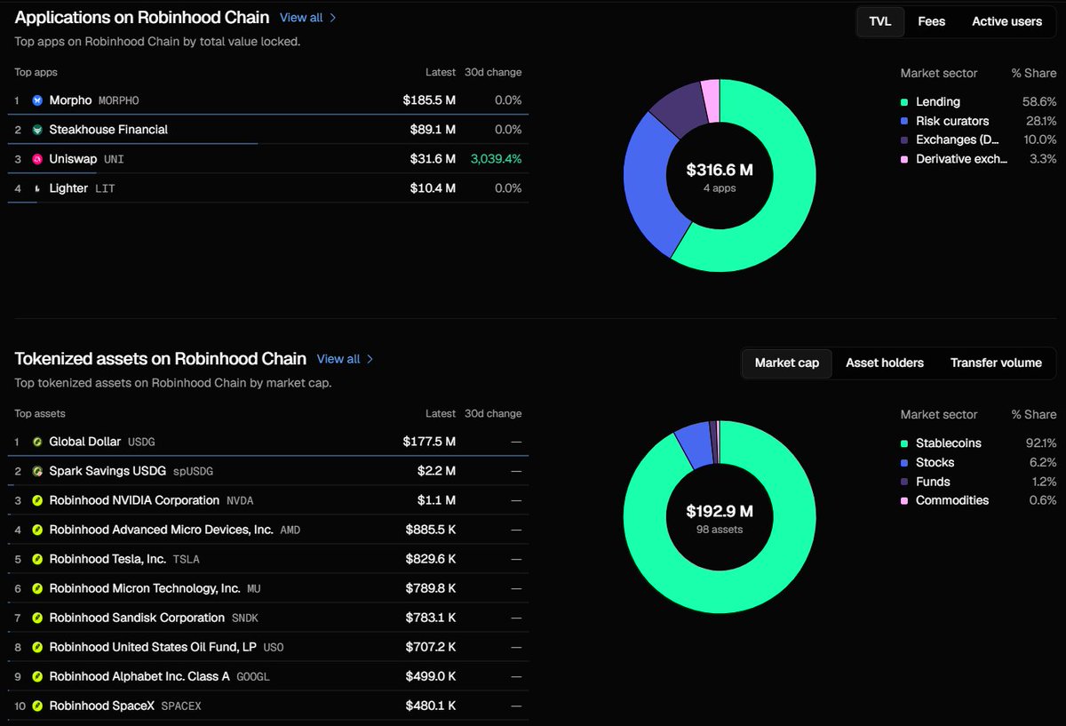Click the chevron next to Applications View all

[x=333, y=18]
